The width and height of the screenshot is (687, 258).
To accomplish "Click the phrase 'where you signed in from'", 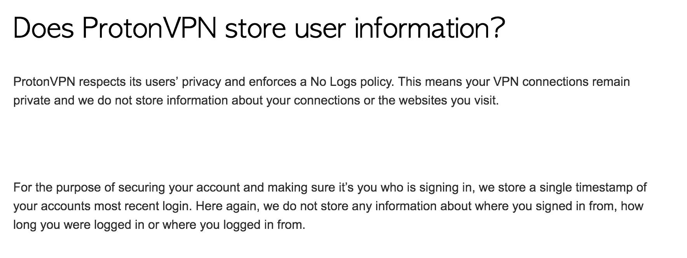I will 545,206.
